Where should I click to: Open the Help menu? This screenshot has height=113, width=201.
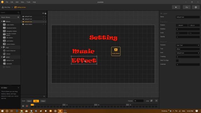[34, 2]
